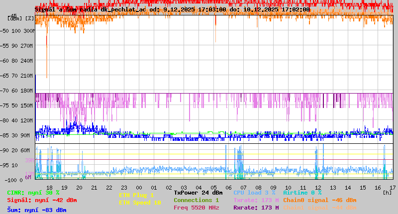Click hour '11' on the time axis
This screenshot has height=214, width=398.
click(303, 188)
